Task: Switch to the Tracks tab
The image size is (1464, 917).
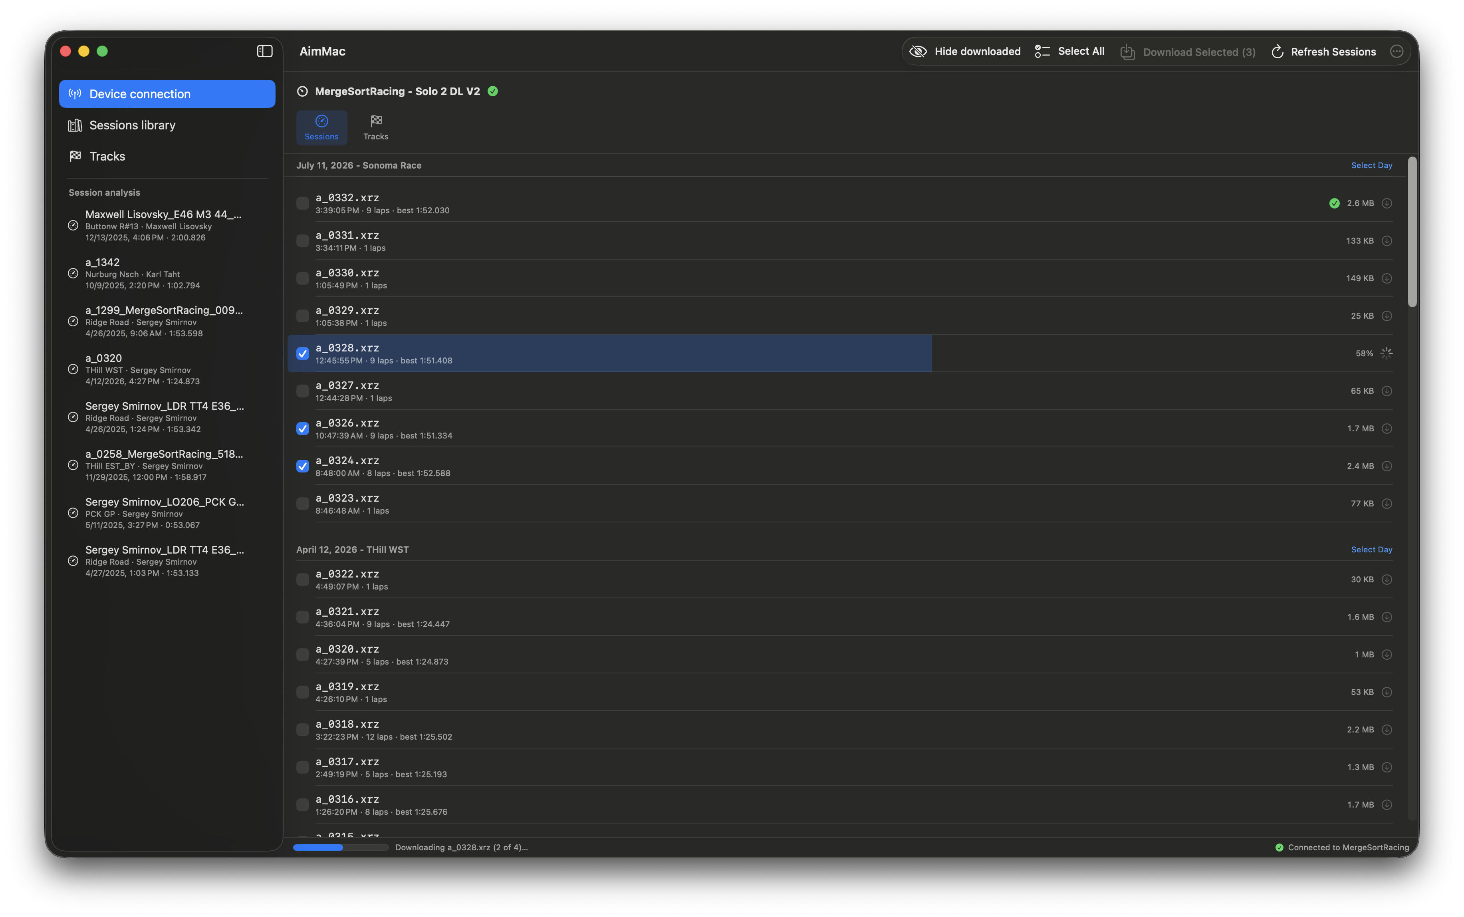Action: tap(376, 127)
